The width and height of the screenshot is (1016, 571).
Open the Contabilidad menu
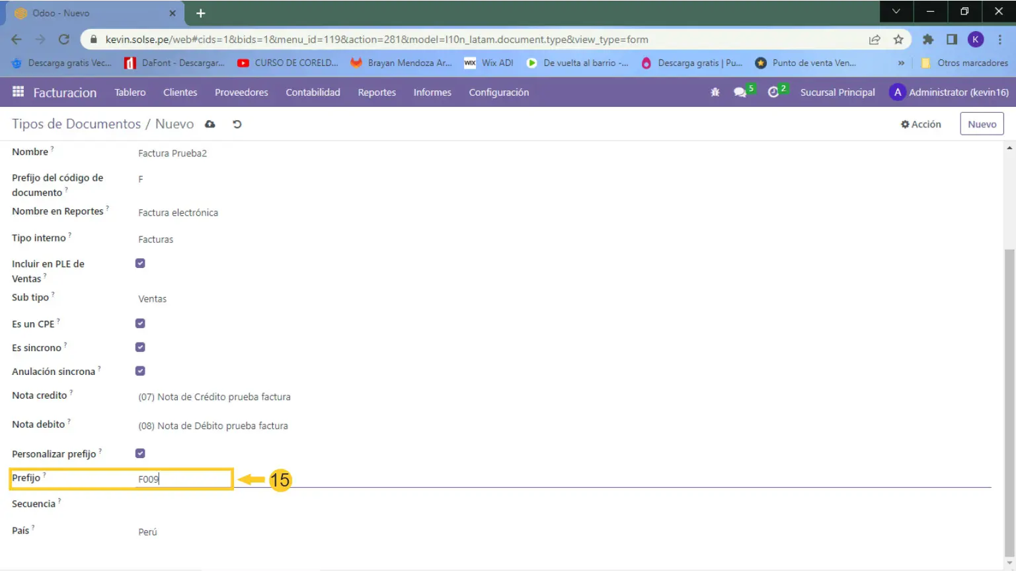click(x=313, y=92)
